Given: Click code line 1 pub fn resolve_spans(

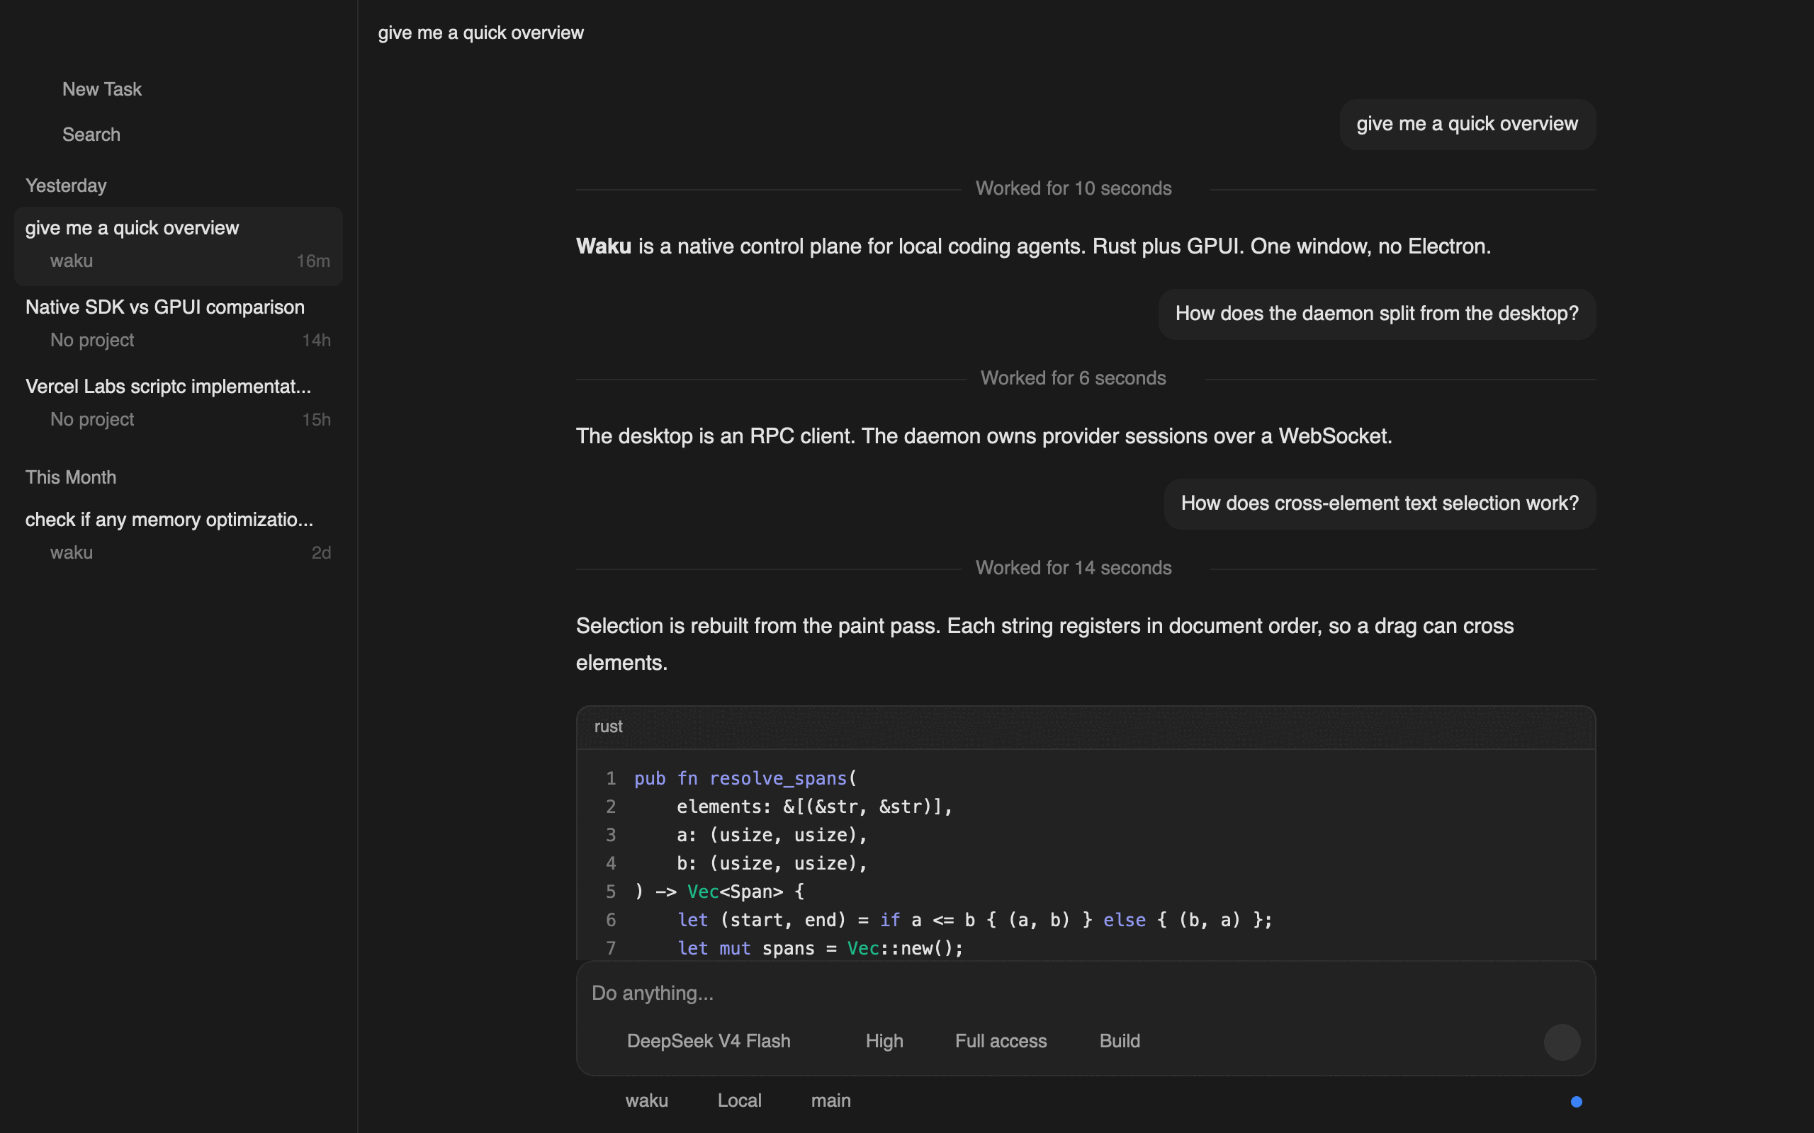Looking at the screenshot, I should [x=745, y=778].
